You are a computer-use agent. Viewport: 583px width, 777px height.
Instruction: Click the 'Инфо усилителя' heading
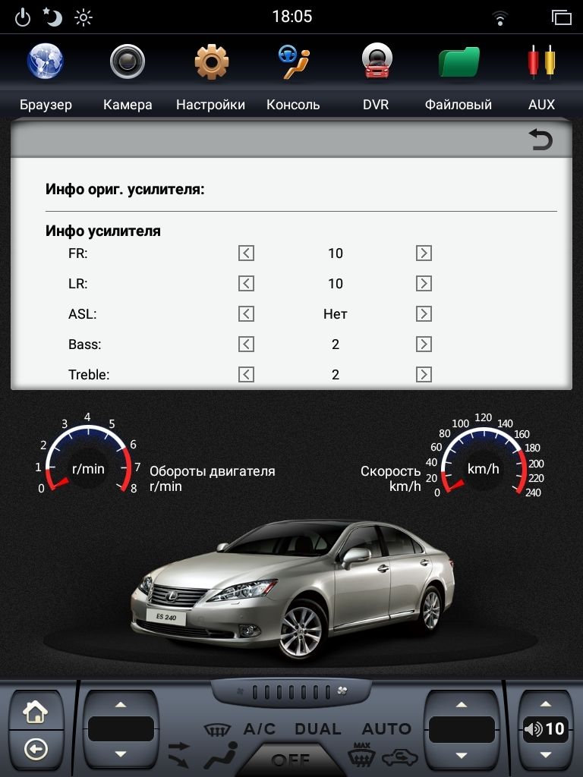(103, 231)
